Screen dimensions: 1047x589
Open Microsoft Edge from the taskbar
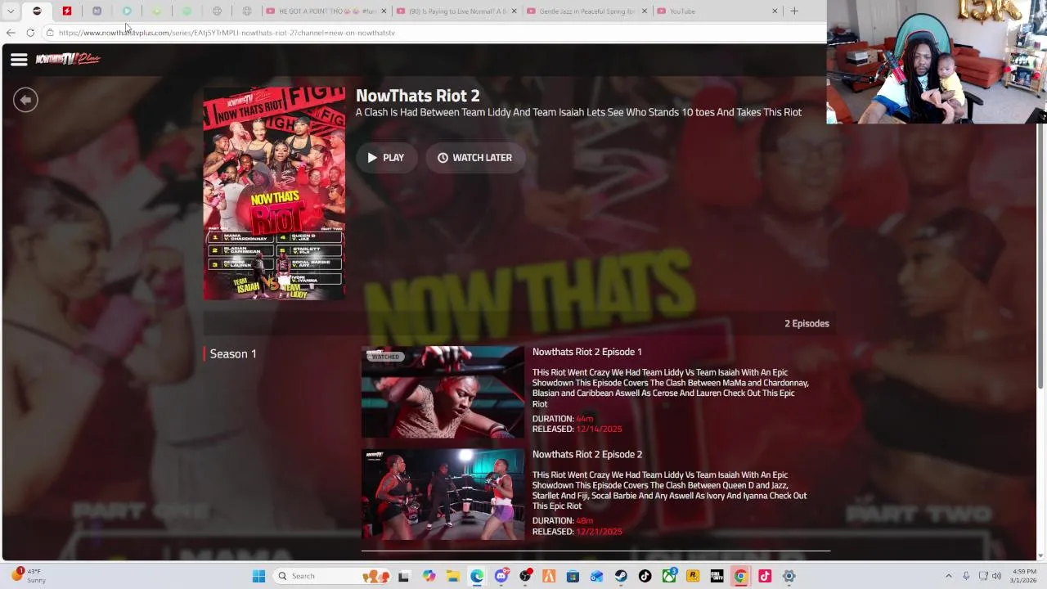pyautogui.click(x=477, y=576)
